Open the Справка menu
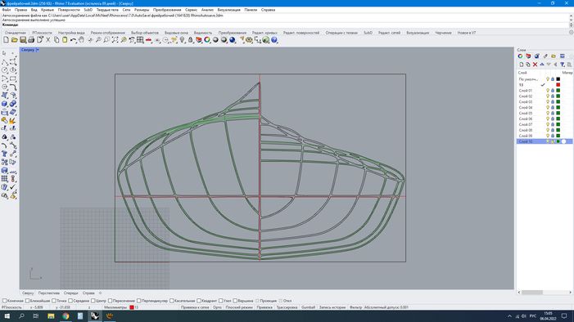Screen dimensions: 574x322 (268, 10)
